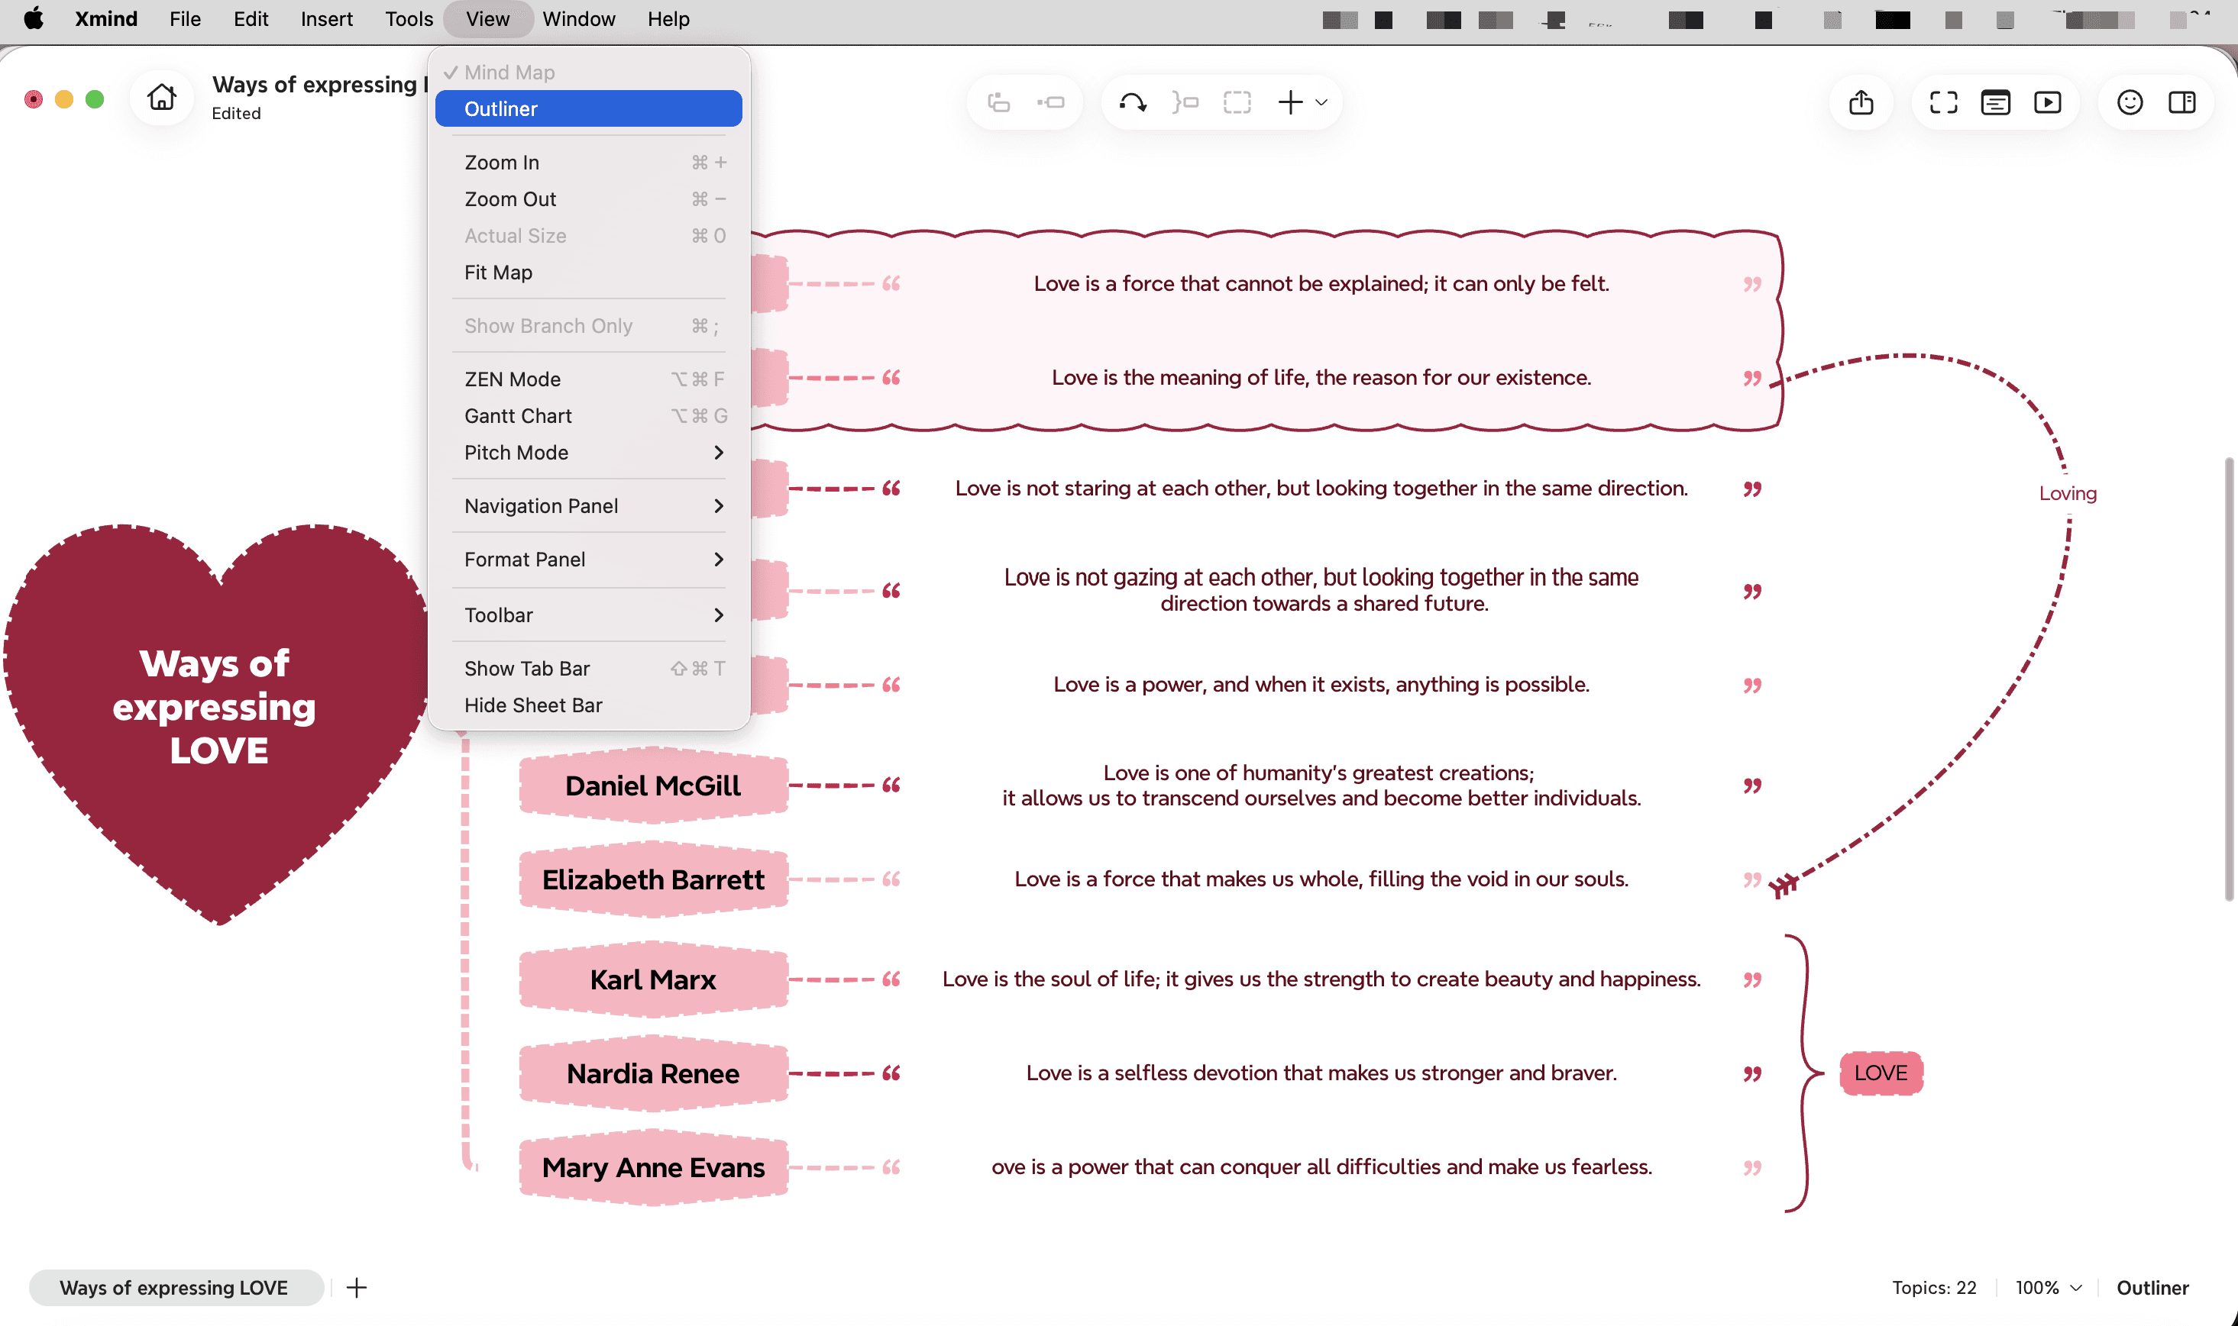Select quote 'Love is the meaning of life'

point(1321,377)
